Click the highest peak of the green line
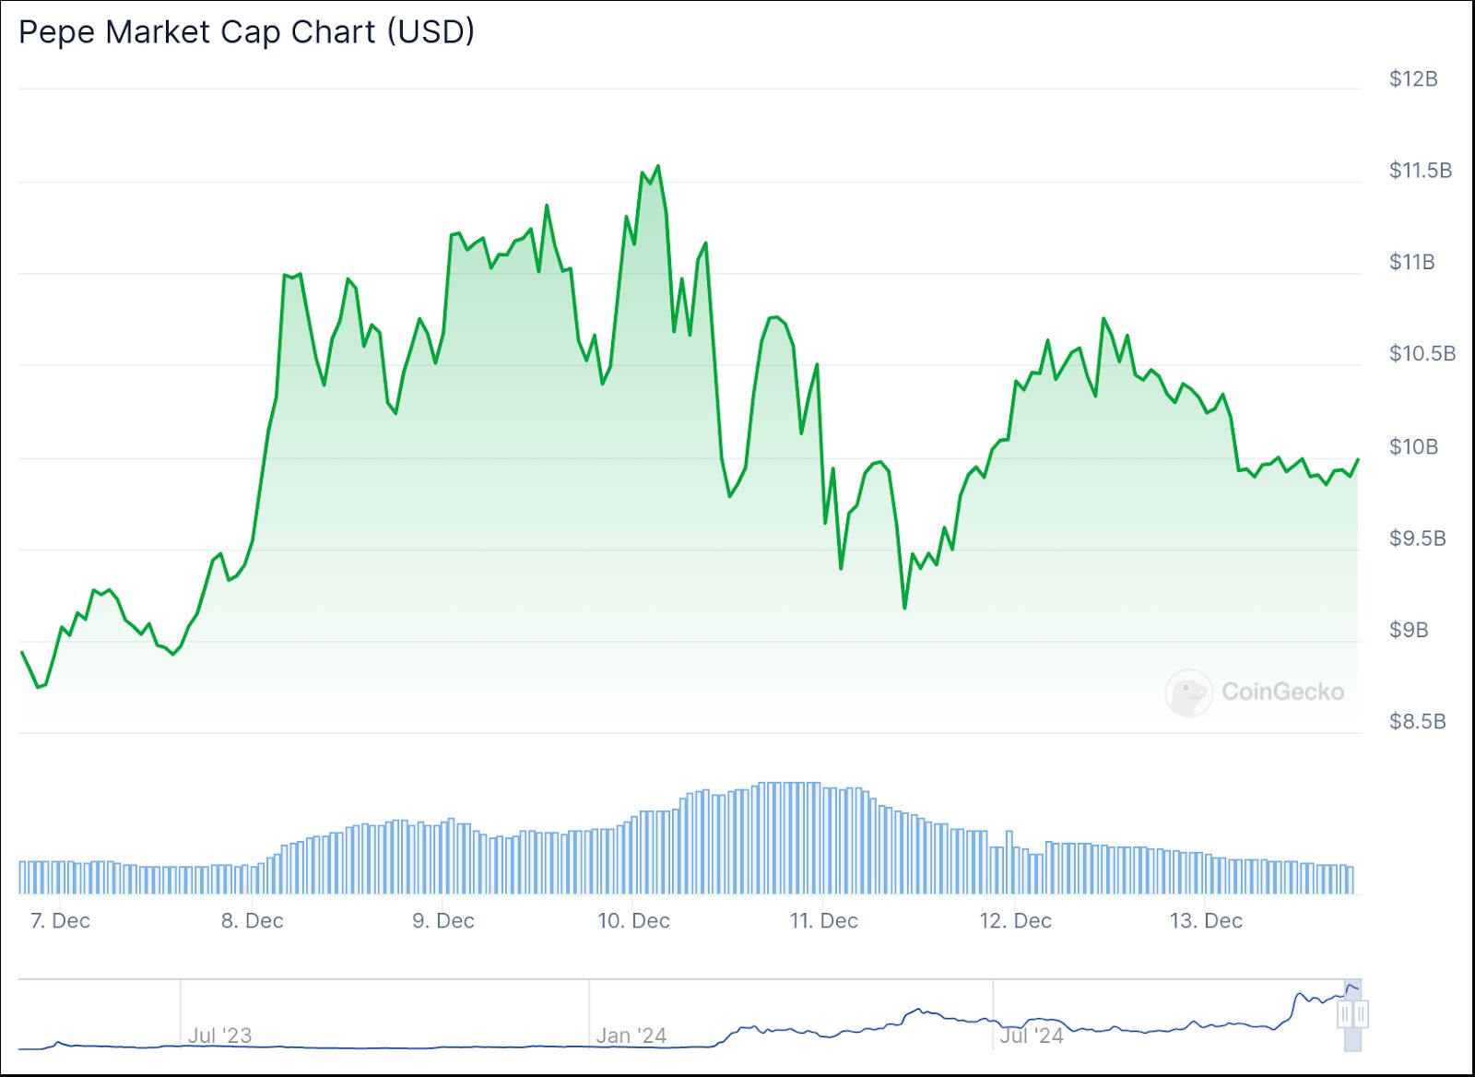 (657, 167)
